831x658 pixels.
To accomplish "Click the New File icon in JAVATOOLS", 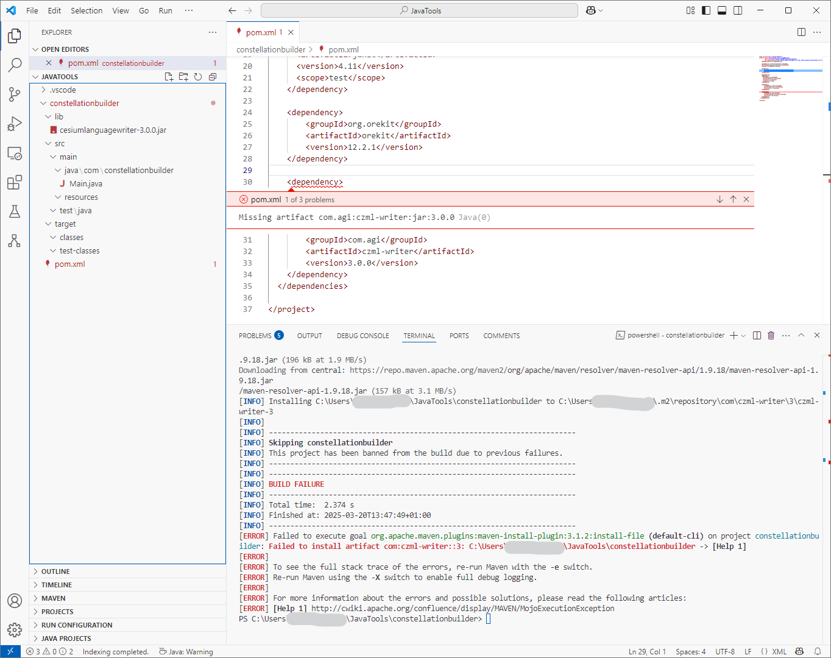I will (169, 77).
